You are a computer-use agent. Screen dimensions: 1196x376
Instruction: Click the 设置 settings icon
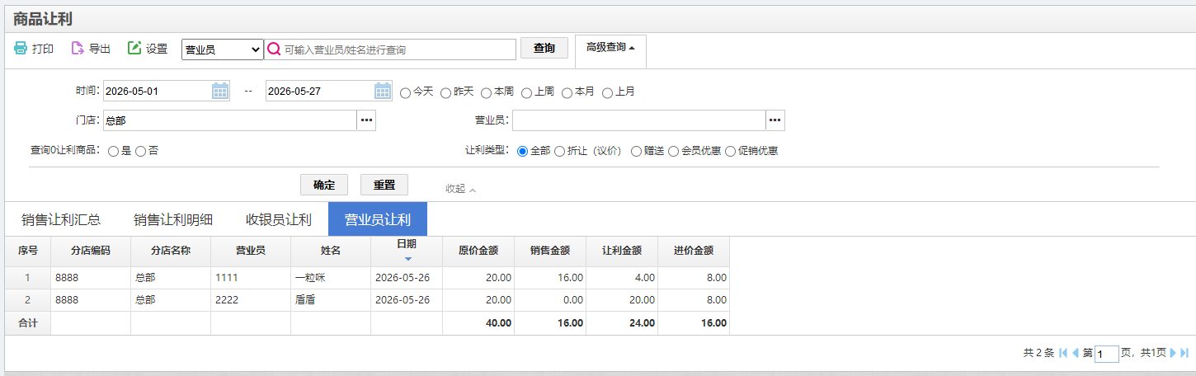[x=134, y=49]
